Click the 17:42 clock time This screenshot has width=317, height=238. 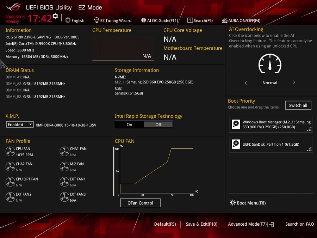point(40,19)
